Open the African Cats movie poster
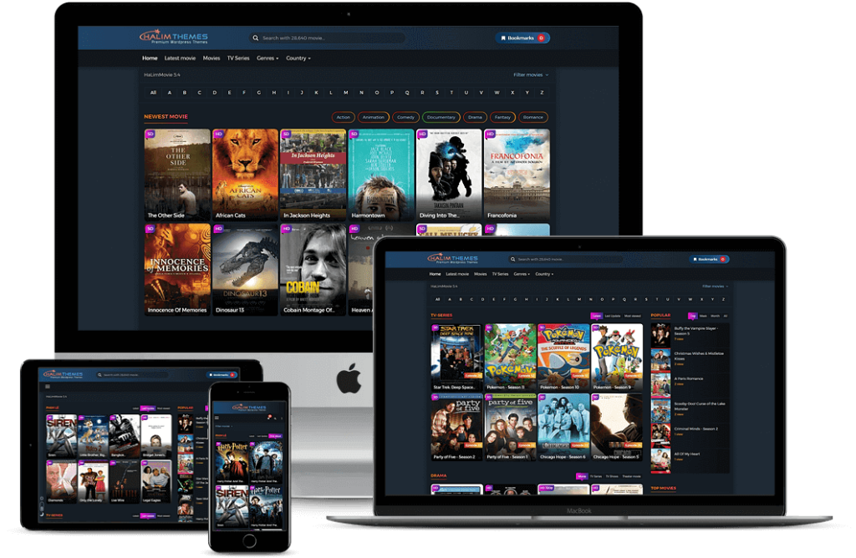This screenshot has height=558, width=856. pyautogui.click(x=245, y=174)
